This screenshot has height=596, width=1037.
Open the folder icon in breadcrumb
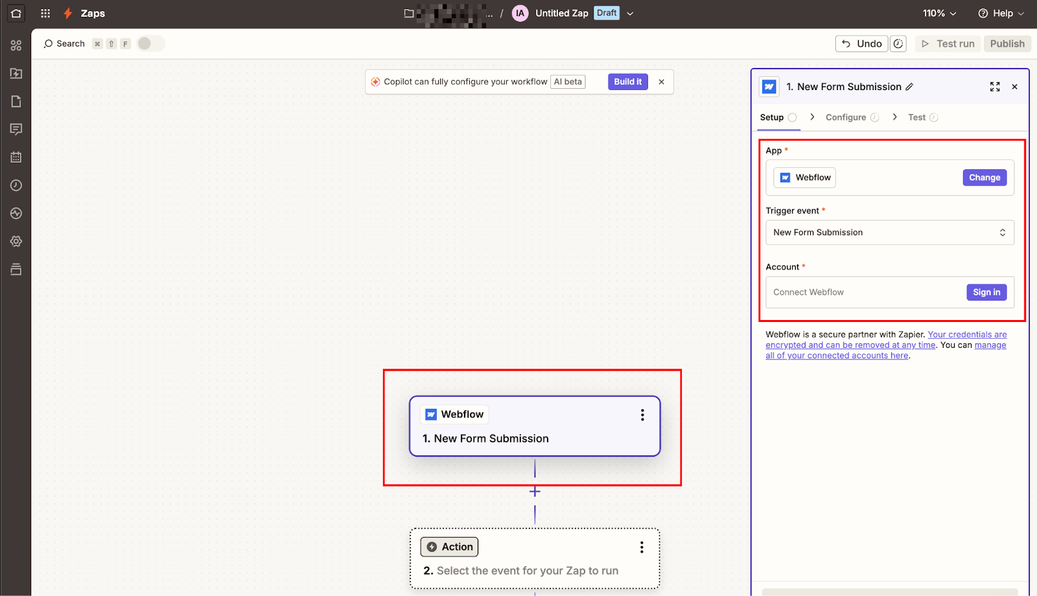click(x=409, y=13)
